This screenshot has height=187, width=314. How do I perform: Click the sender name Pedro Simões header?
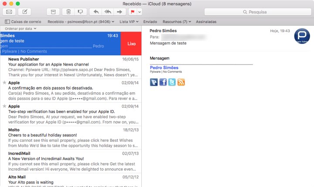coord(163,31)
